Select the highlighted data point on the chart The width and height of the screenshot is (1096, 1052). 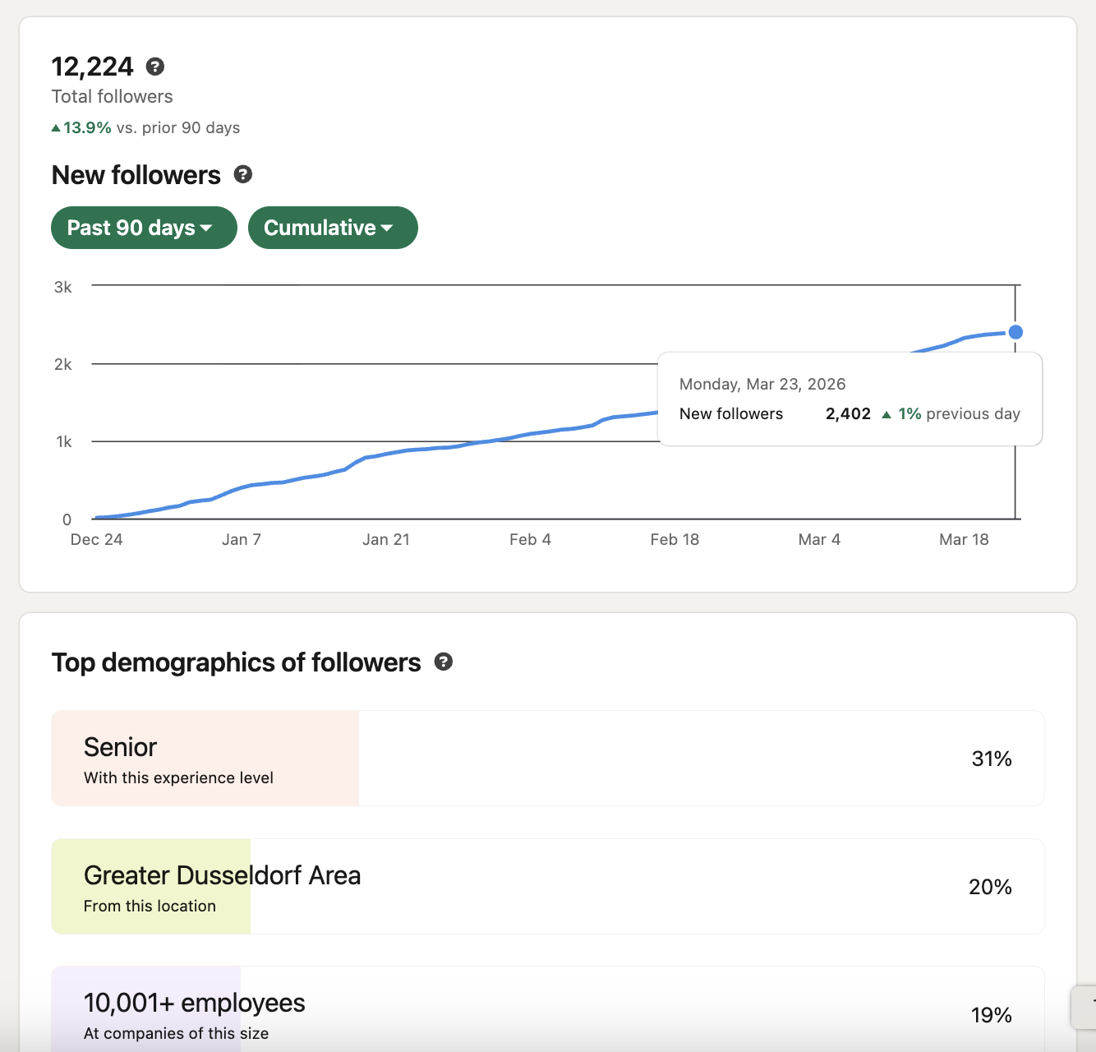(x=1015, y=332)
